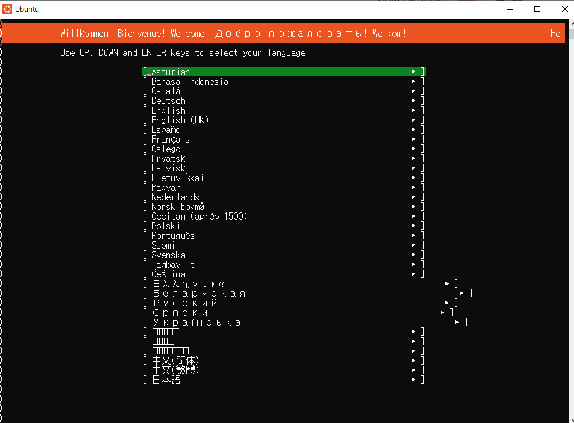Screen dimensions: 574x423
Task: Choose Nederlands from the list
Action: (284, 197)
